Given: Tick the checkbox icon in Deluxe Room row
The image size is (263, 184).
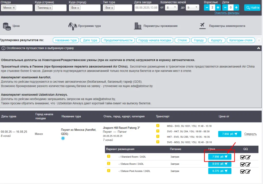Looking at the screenshot, I should [242, 164].
